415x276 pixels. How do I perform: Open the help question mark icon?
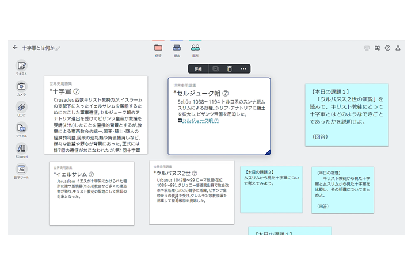[x=387, y=48]
